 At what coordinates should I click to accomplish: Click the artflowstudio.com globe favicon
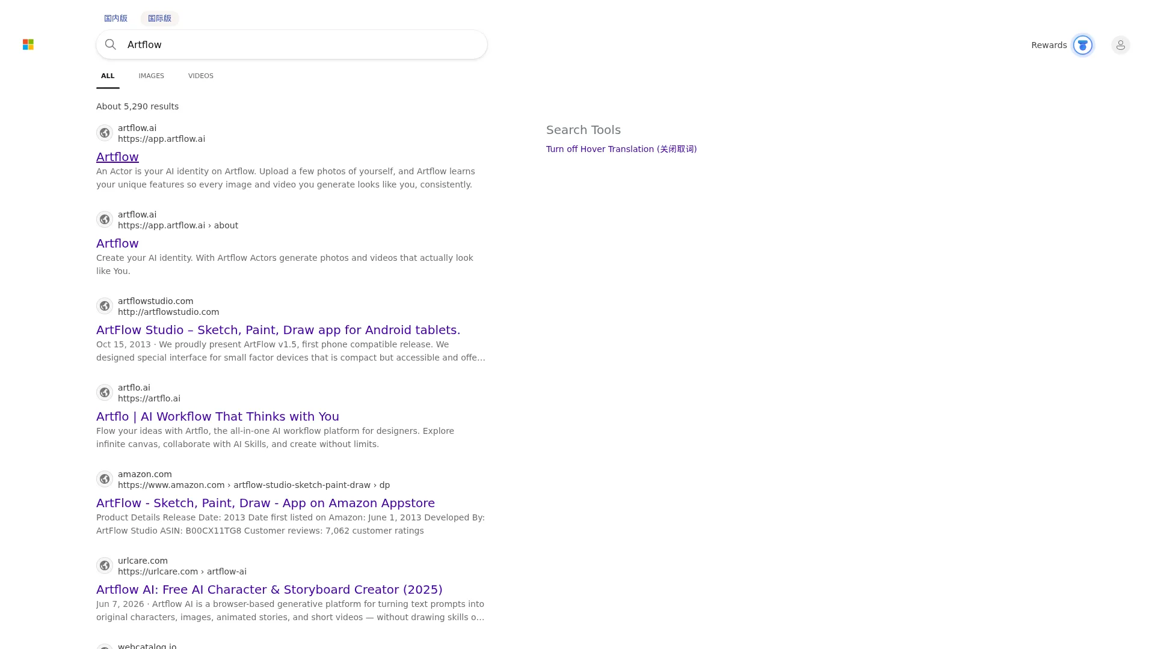pyautogui.click(x=105, y=306)
